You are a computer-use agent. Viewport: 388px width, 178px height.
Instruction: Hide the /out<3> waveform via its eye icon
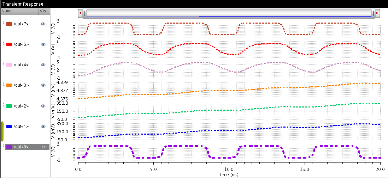click(x=43, y=85)
